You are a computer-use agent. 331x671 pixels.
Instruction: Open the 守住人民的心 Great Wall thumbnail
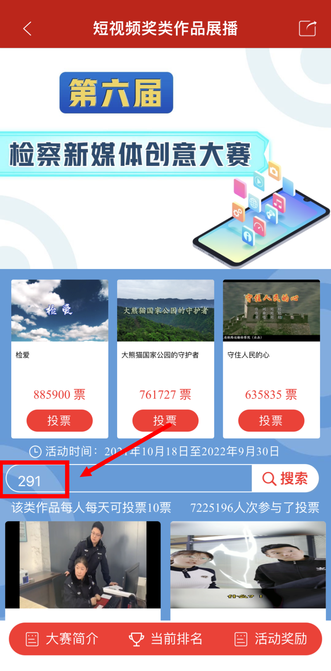pos(272,310)
